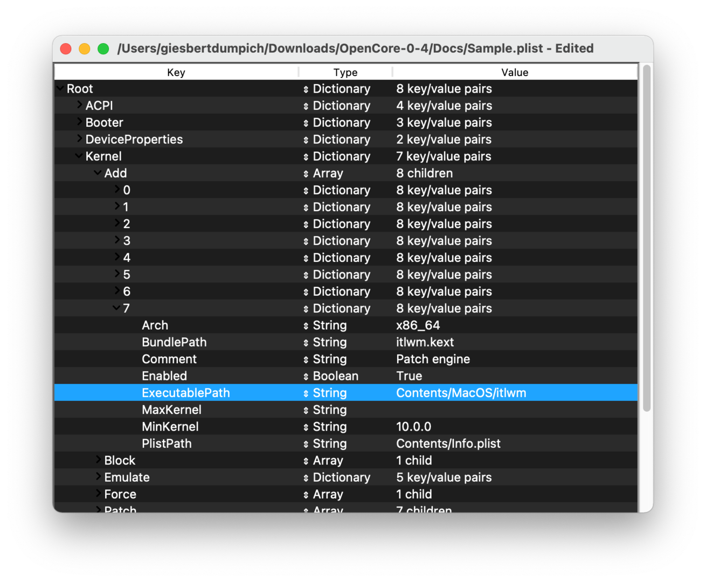Click the x86_64 Arch value
706x582 pixels.
tap(418, 325)
